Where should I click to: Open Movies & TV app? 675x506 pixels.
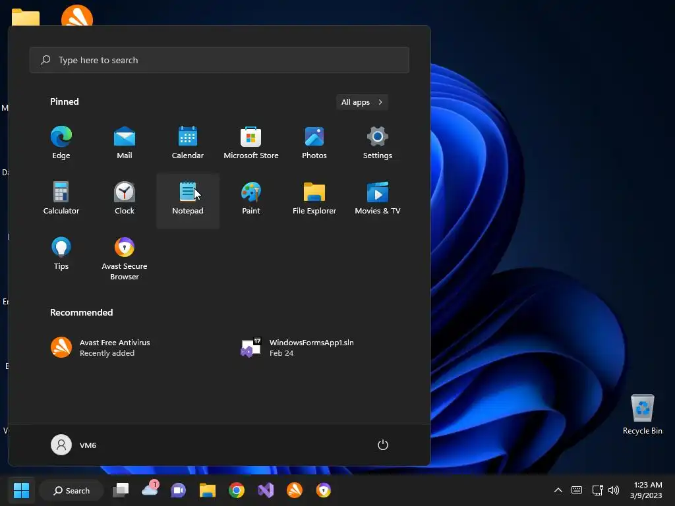click(378, 199)
